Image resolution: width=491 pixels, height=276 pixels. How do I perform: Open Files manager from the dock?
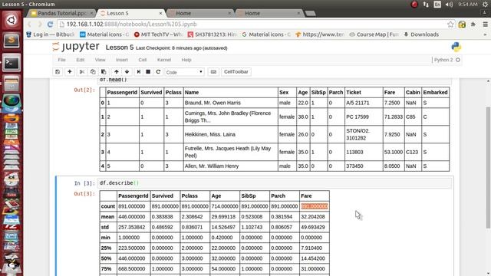[x=12, y=84]
